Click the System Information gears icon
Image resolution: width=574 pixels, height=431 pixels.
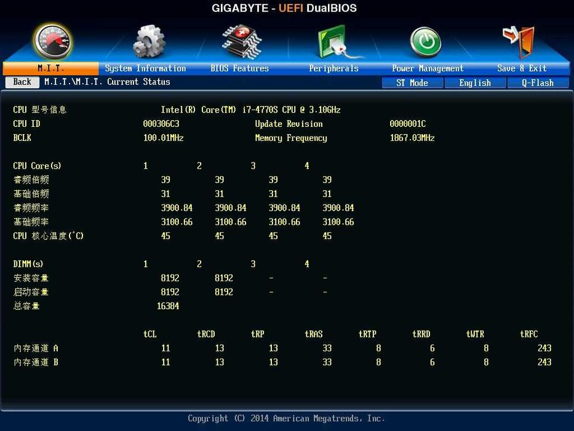pos(148,41)
